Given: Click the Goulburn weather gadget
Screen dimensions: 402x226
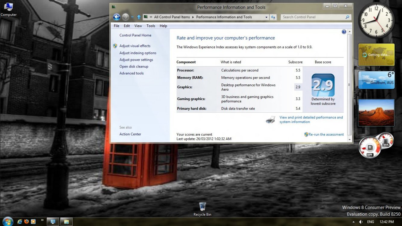Looking at the screenshot, I should [376, 80].
